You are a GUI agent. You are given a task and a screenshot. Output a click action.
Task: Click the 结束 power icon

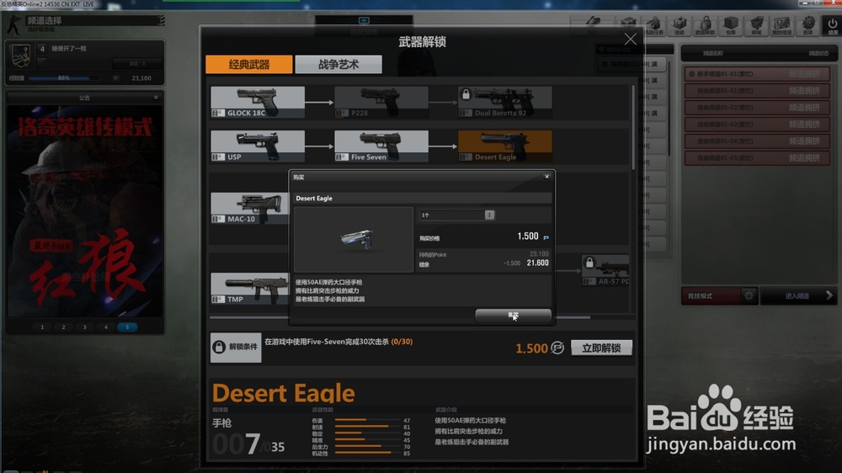[833, 25]
